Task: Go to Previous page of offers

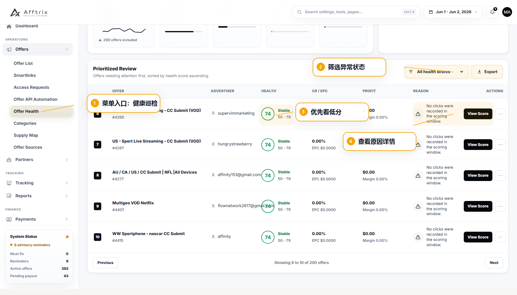Action: 105,263
